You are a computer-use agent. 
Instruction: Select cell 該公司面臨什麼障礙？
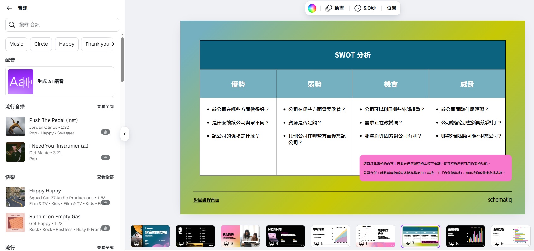point(465,110)
